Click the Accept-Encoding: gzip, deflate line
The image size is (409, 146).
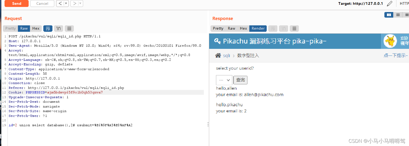41,64
